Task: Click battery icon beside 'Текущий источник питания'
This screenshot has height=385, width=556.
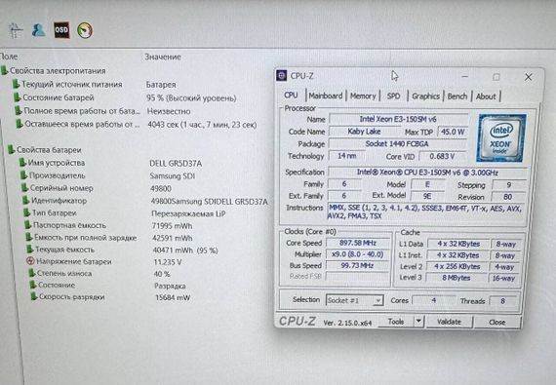Action: pyautogui.click(x=16, y=84)
